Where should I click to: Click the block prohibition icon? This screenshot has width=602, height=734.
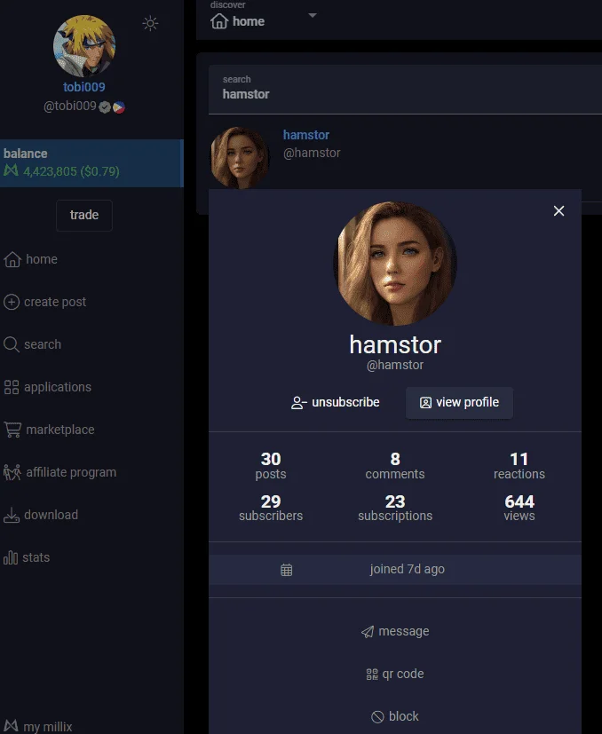click(x=377, y=717)
